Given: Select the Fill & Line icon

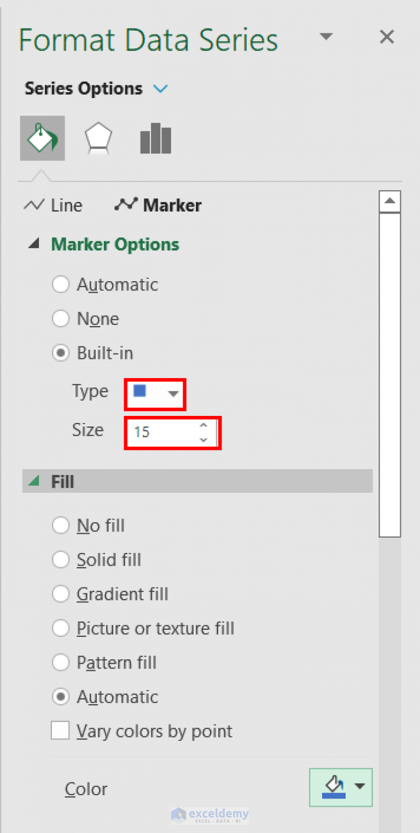Looking at the screenshot, I should click(x=42, y=138).
